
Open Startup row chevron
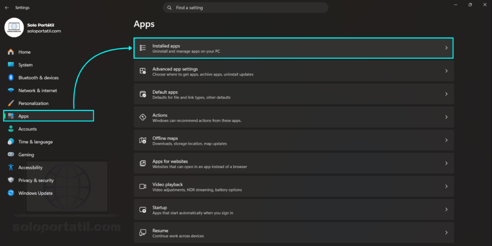(x=446, y=209)
